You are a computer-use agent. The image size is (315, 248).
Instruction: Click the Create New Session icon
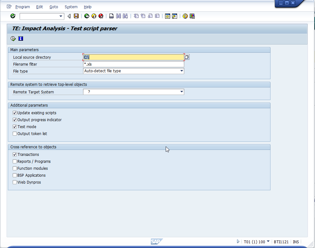click(168, 16)
